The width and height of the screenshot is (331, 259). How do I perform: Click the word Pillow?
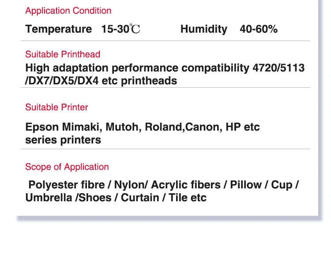click(245, 185)
